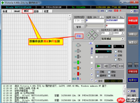Toggle the 提示 hints checkbox
140x103 pixels.
(132, 11)
